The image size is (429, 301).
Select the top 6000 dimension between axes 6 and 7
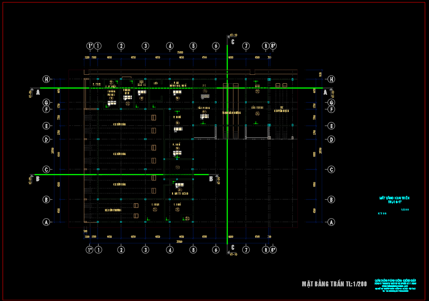click(231, 57)
